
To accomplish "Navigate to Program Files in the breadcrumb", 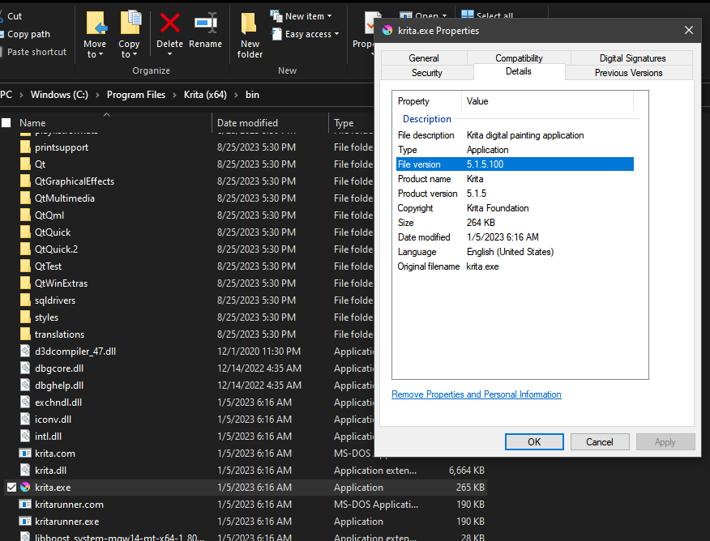I will 136,95.
